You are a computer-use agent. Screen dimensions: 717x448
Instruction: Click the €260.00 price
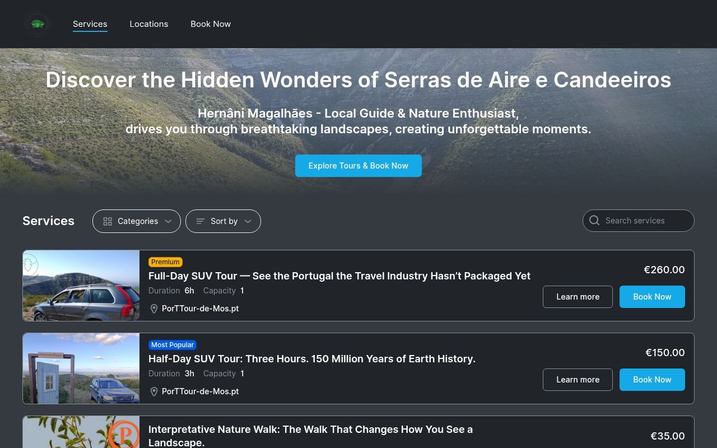[664, 270]
